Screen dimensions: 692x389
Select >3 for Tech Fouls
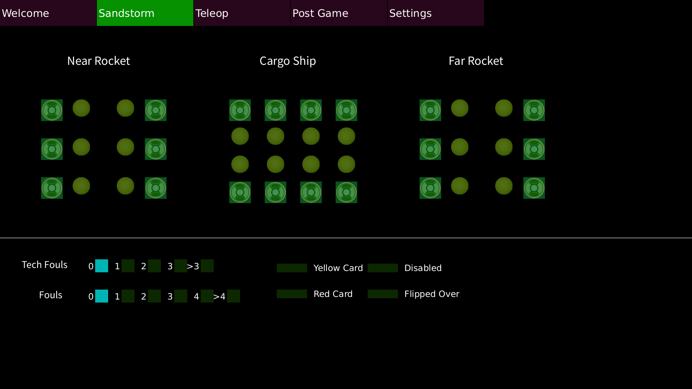pyautogui.click(x=207, y=266)
